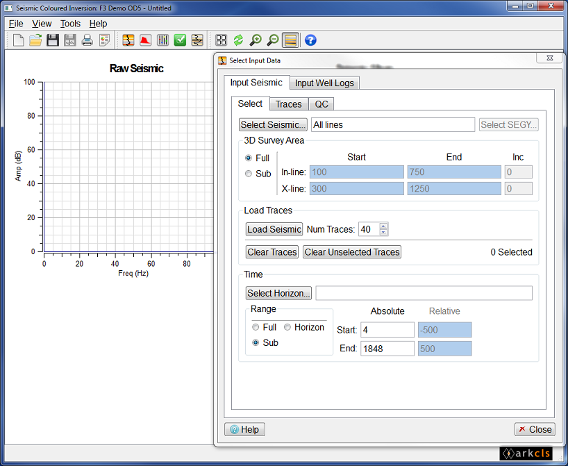Click the X-line End field showing 1250

tap(454, 188)
